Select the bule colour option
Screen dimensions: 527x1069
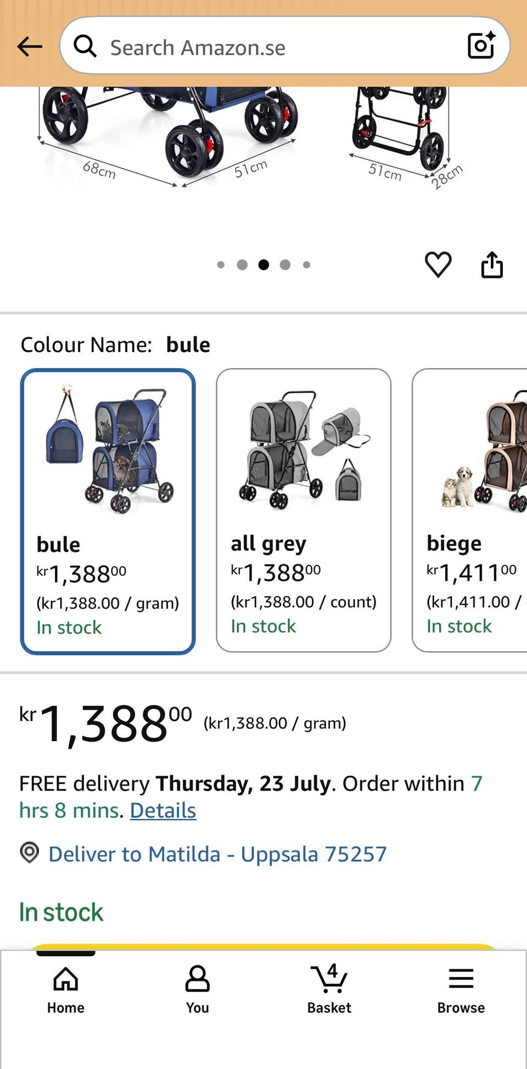pos(108,511)
